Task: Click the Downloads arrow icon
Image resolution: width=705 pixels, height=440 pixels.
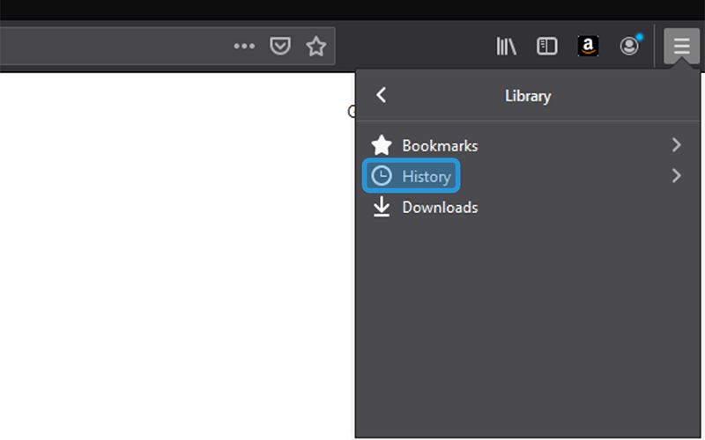Action: tap(382, 207)
